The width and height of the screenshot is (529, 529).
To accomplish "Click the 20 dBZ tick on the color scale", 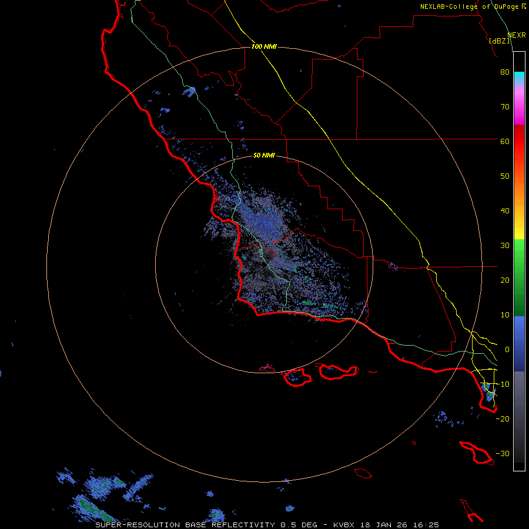I will 505,281.
